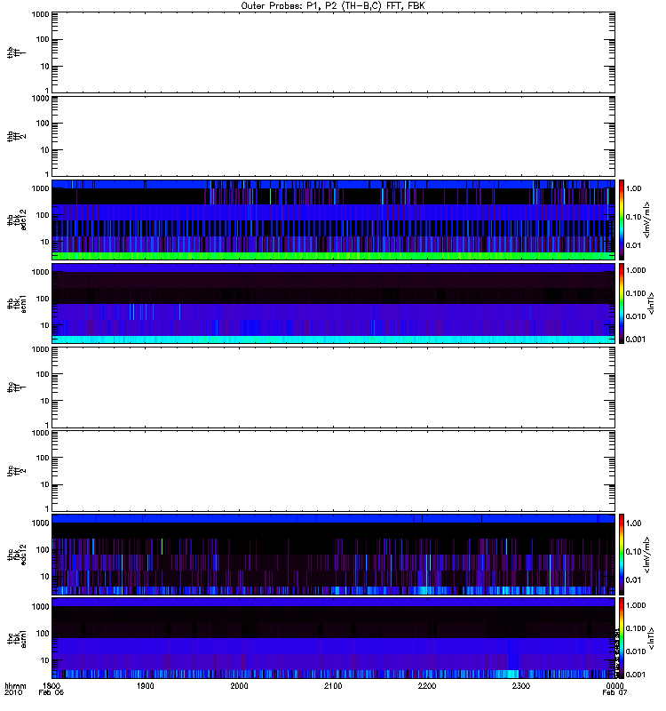Click the '2200' time axis label
Image resolution: width=666 pixels, height=711 pixels.
[427, 685]
